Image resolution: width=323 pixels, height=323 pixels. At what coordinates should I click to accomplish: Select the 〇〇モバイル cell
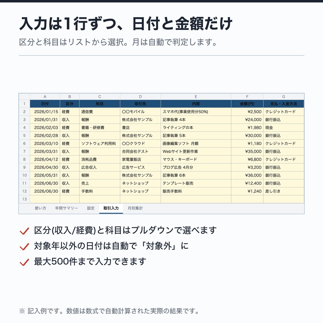pos(140,112)
